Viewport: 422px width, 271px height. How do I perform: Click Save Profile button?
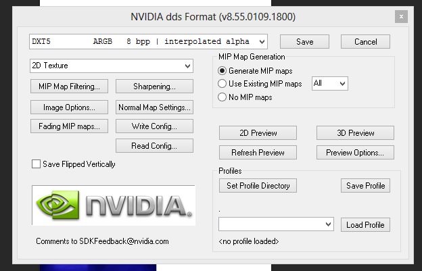[x=365, y=185]
